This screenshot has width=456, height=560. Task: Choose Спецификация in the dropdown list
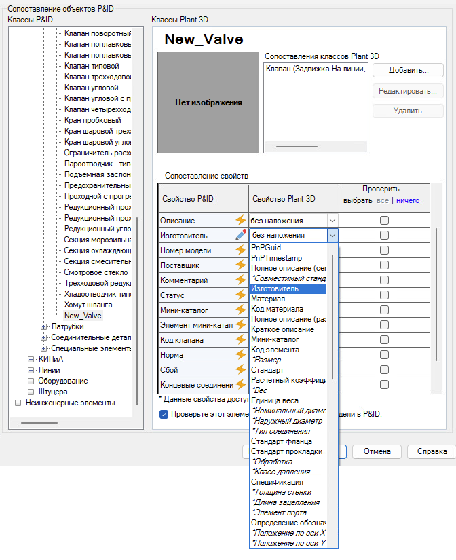(288, 482)
